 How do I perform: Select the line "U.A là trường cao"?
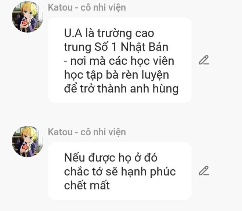point(109,33)
